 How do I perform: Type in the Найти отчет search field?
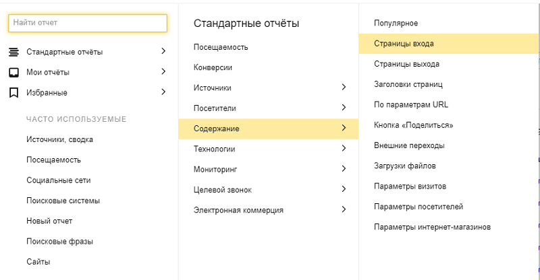coord(88,23)
